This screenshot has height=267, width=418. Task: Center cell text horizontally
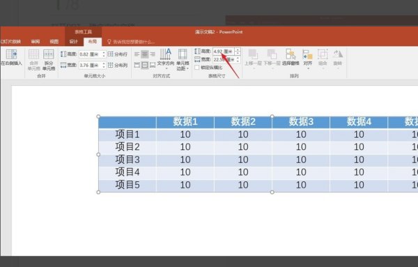click(x=145, y=54)
